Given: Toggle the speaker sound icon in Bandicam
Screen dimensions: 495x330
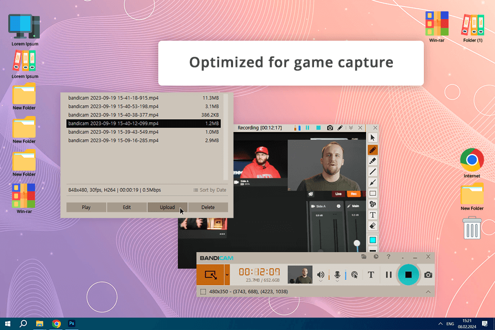Looking at the screenshot, I should (320, 274).
